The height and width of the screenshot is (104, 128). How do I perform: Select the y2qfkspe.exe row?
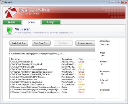click(52, 85)
